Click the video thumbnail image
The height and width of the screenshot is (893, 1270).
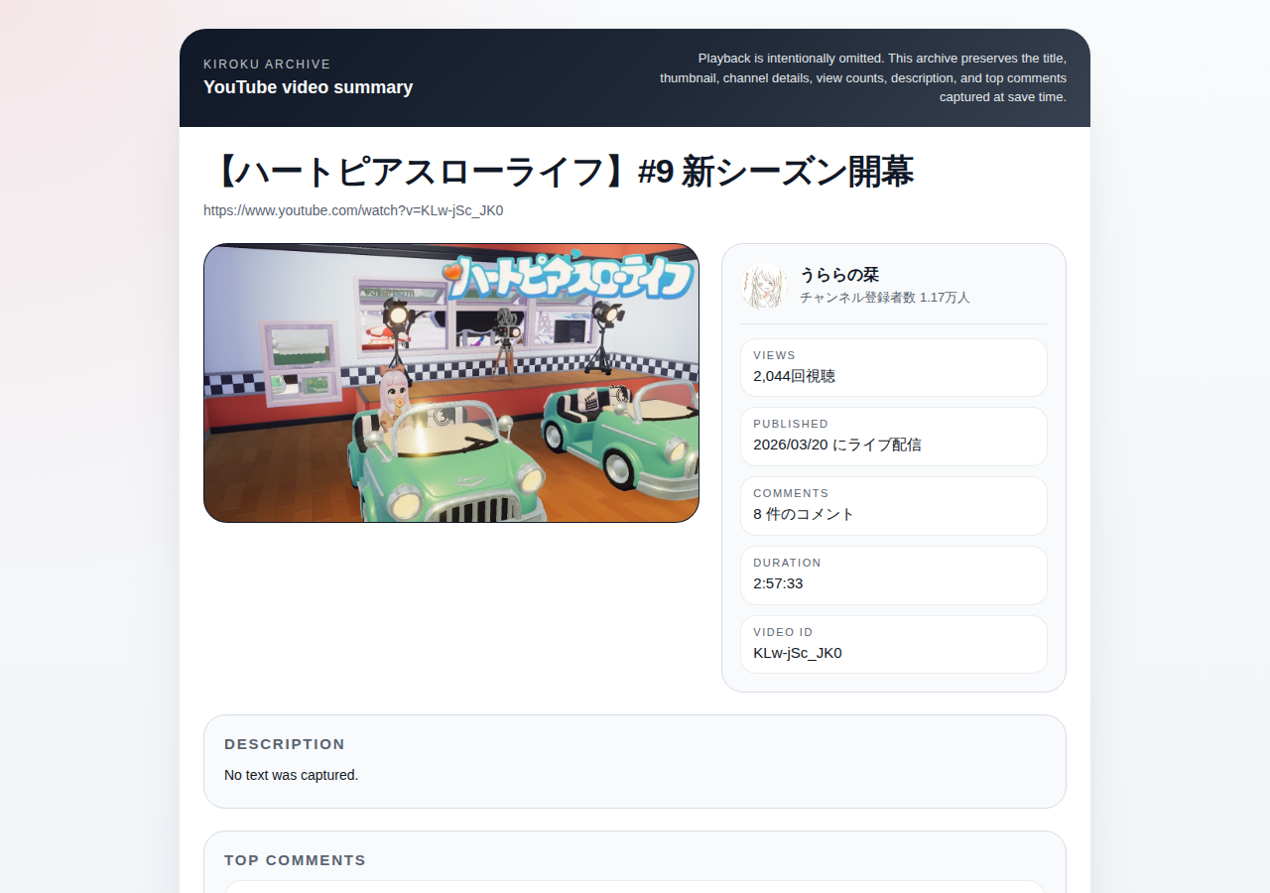click(x=451, y=383)
